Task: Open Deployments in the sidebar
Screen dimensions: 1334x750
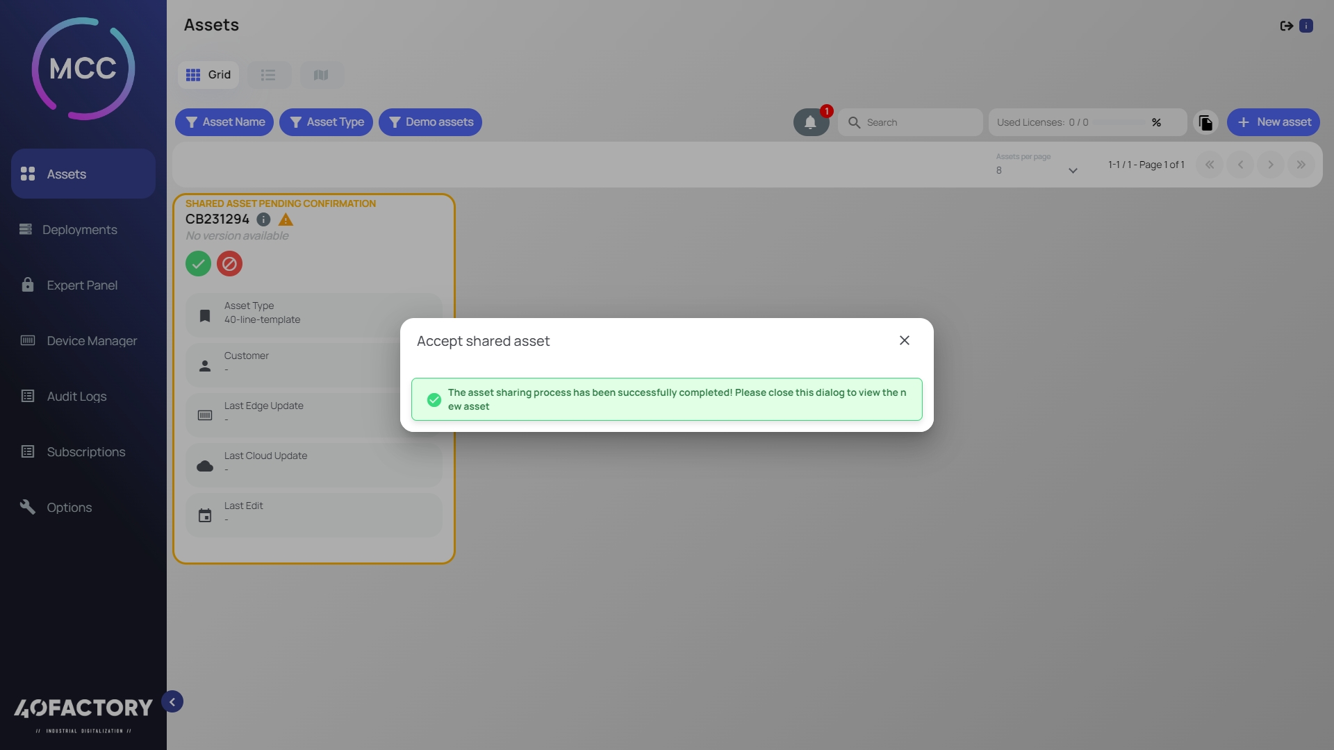Action: coord(79,230)
